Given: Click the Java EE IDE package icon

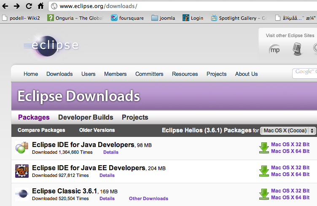Looking at the screenshot, I should coord(22,171).
